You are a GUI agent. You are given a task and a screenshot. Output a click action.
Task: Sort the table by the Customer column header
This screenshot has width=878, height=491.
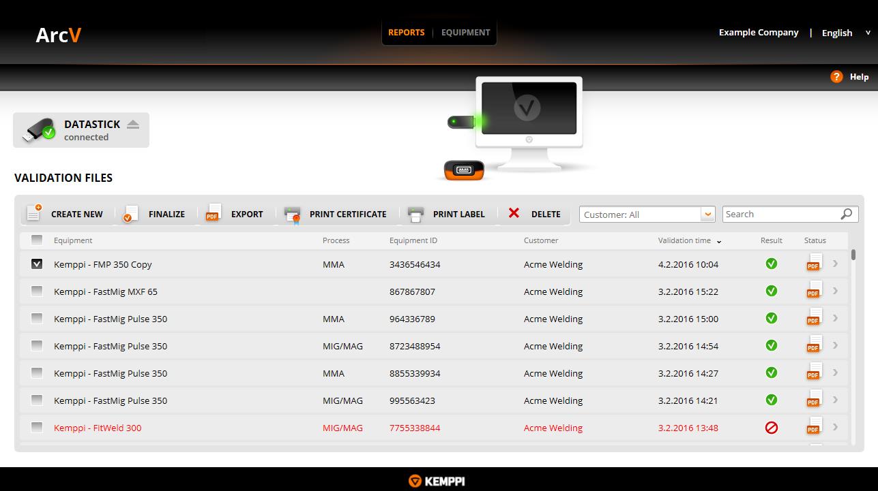pos(541,240)
